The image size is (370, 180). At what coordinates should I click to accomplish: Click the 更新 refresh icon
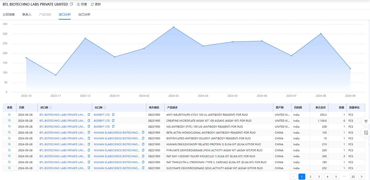92,4
